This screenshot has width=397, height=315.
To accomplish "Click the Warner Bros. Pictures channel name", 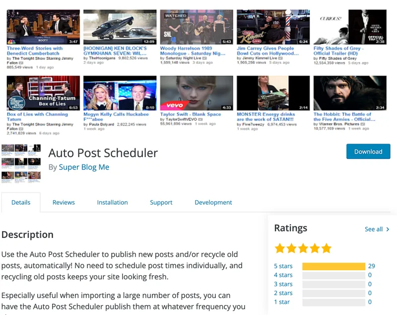I will (x=339, y=124).
